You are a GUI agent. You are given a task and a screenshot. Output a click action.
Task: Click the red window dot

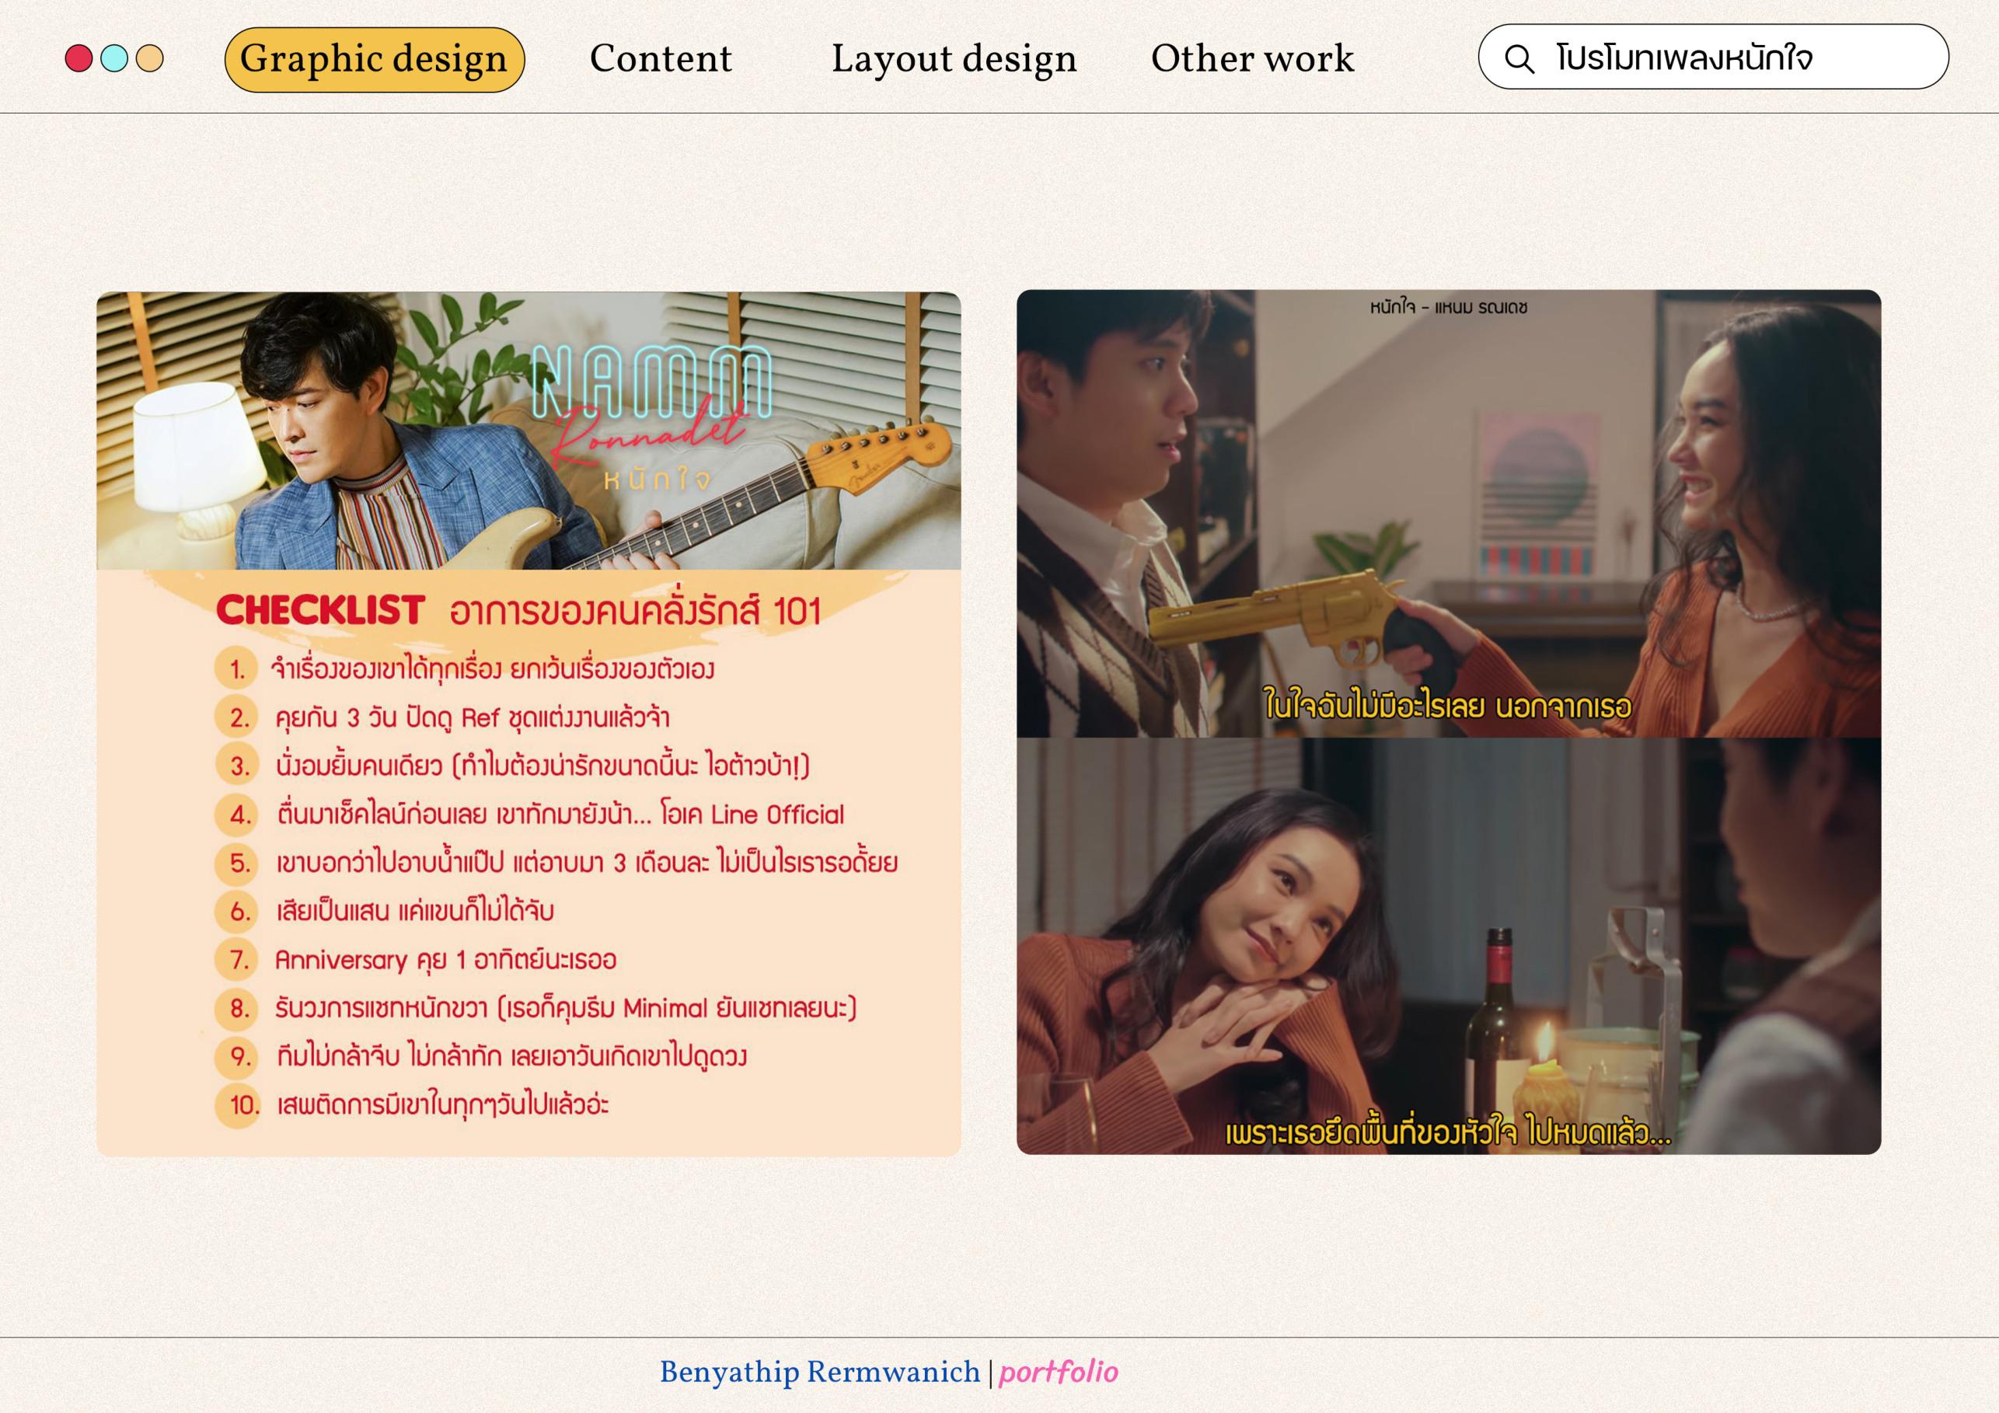78,58
